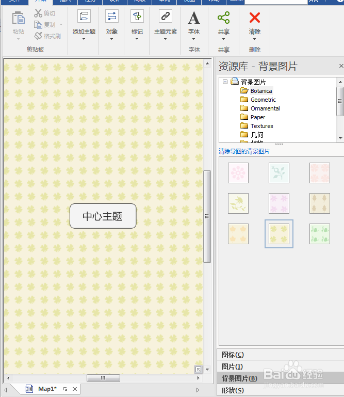344x397 pixels.
Task: Click the Add Topic (添加主题) icon
Action: click(x=84, y=17)
